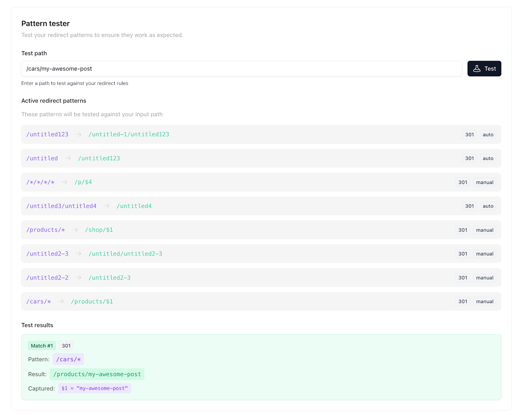Click the auto badge on the /untitled123 row

[x=488, y=134]
